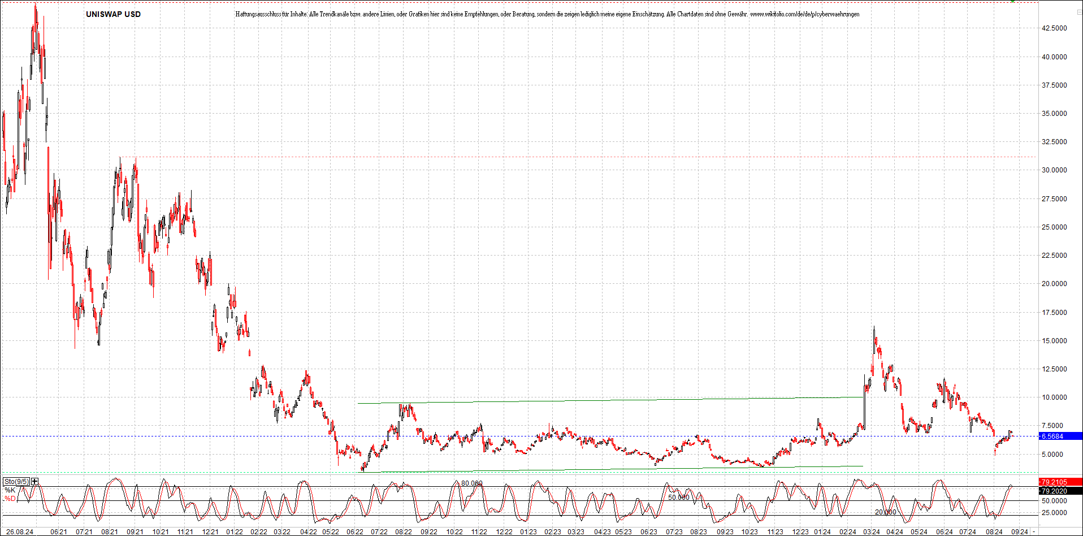
Task: Select the blue 6.5684 current price tag
Action: 1060,436
